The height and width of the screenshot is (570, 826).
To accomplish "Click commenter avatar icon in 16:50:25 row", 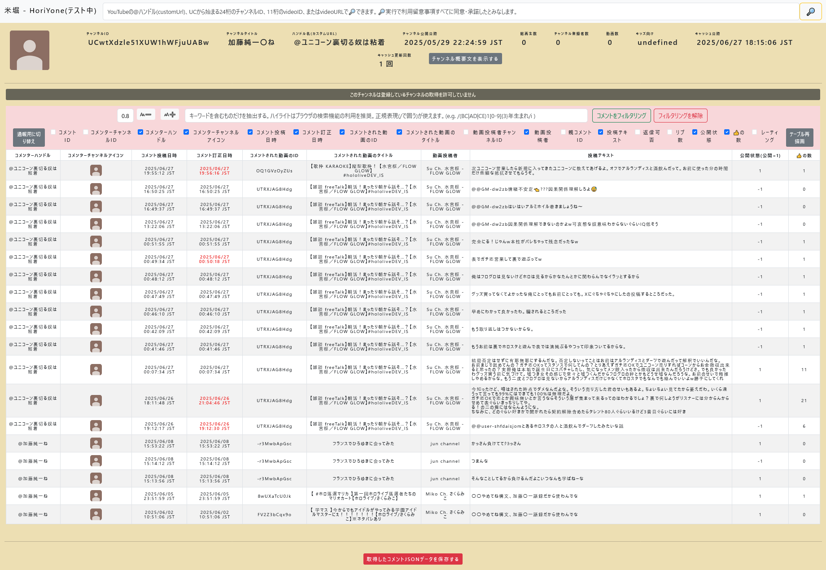I will (x=96, y=189).
